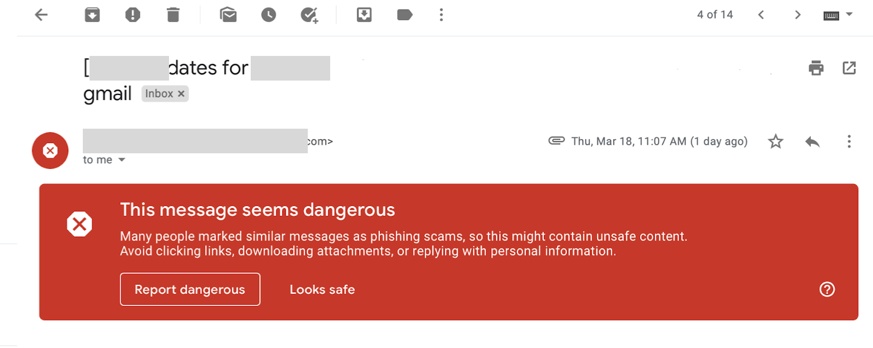The height and width of the screenshot is (348, 873).
Task: Click the Report dangerous button
Action: (x=189, y=289)
